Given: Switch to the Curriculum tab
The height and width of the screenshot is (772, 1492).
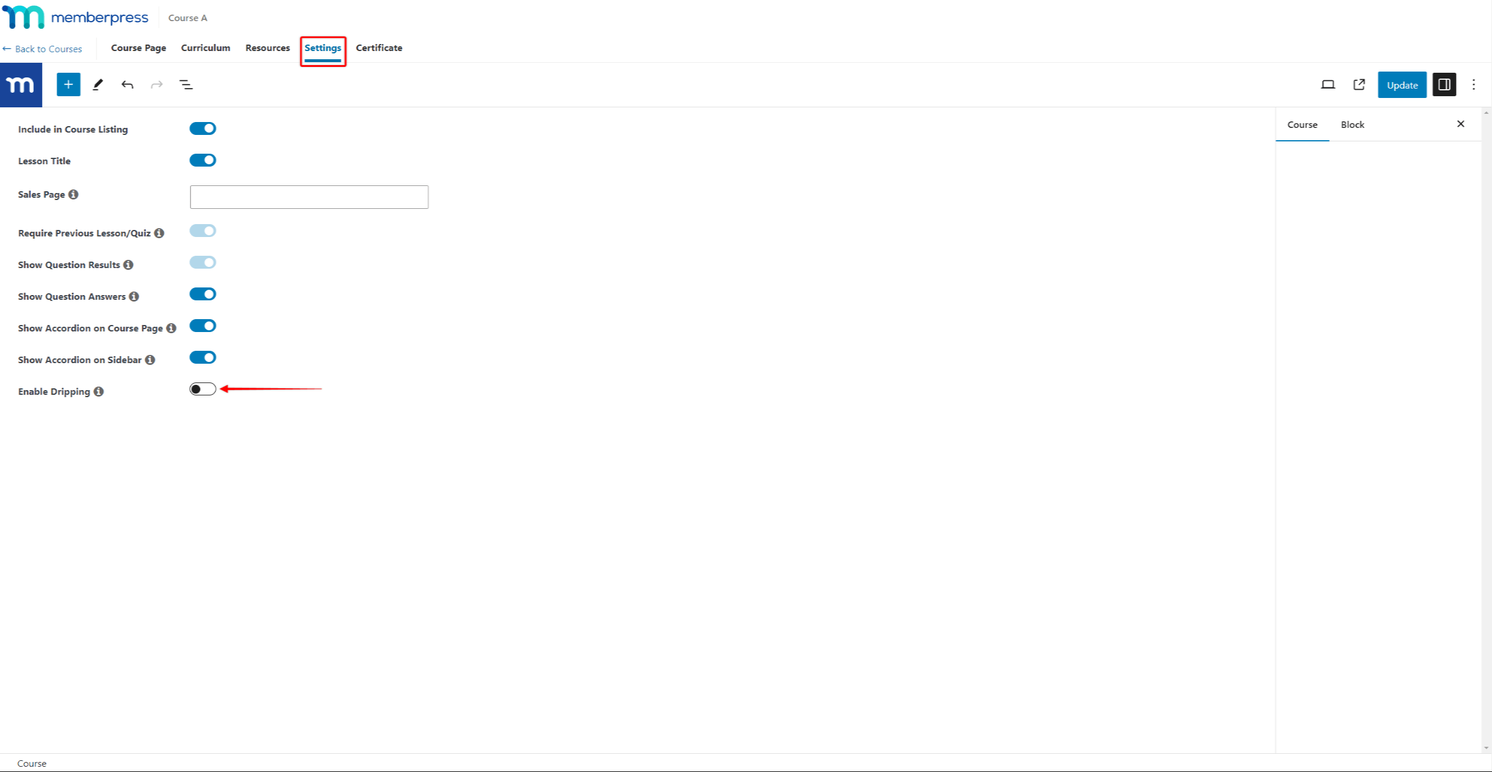Looking at the screenshot, I should click(206, 48).
